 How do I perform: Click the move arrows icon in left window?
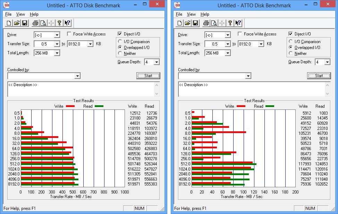[51, 23]
